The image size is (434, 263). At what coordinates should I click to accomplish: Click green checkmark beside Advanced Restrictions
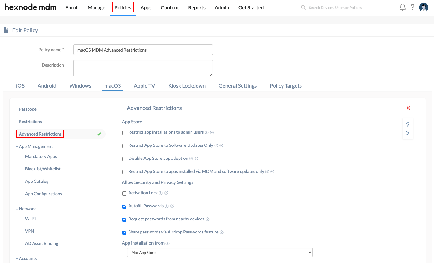coord(99,134)
